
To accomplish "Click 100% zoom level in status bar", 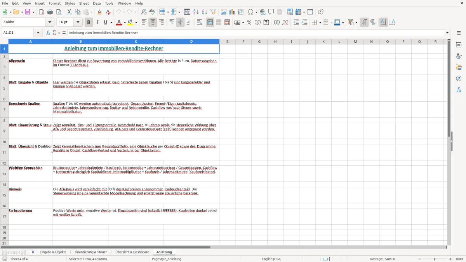I will (x=459, y=259).
